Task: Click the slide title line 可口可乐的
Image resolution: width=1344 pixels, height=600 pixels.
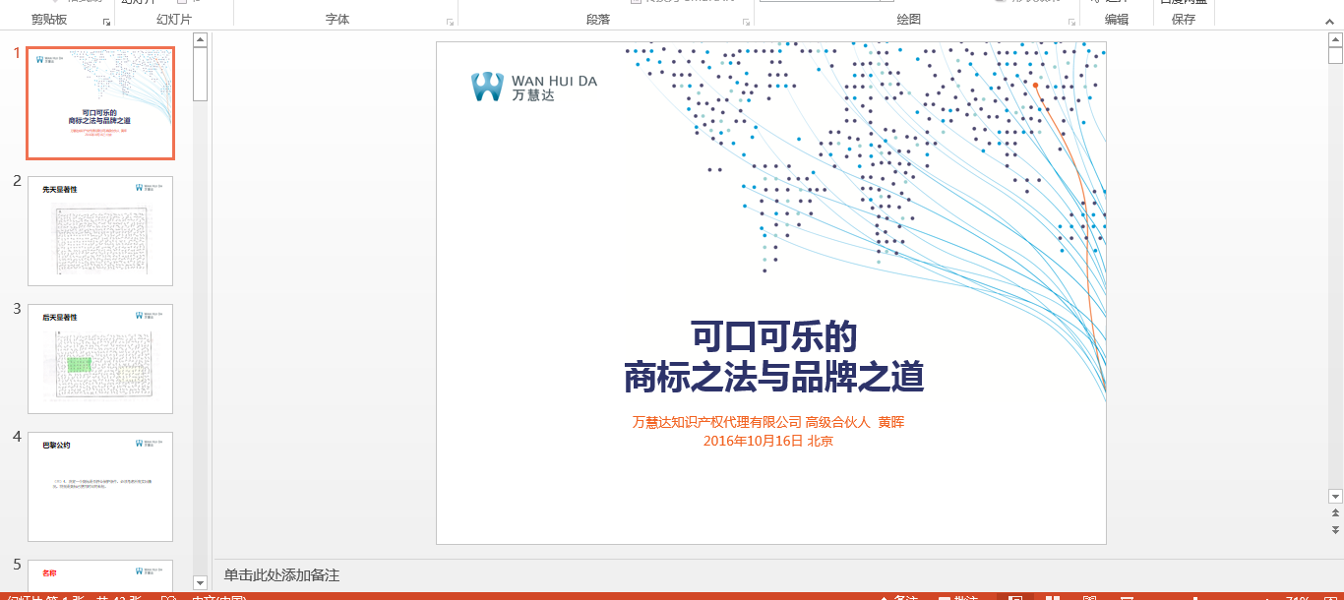Action: [774, 336]
